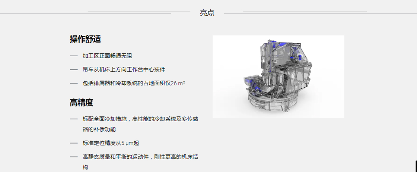This screenshot has width=417, height=172.
Task: Click the line mentioning 占地面积仅26 m²
Action: [x=134, y=83]
